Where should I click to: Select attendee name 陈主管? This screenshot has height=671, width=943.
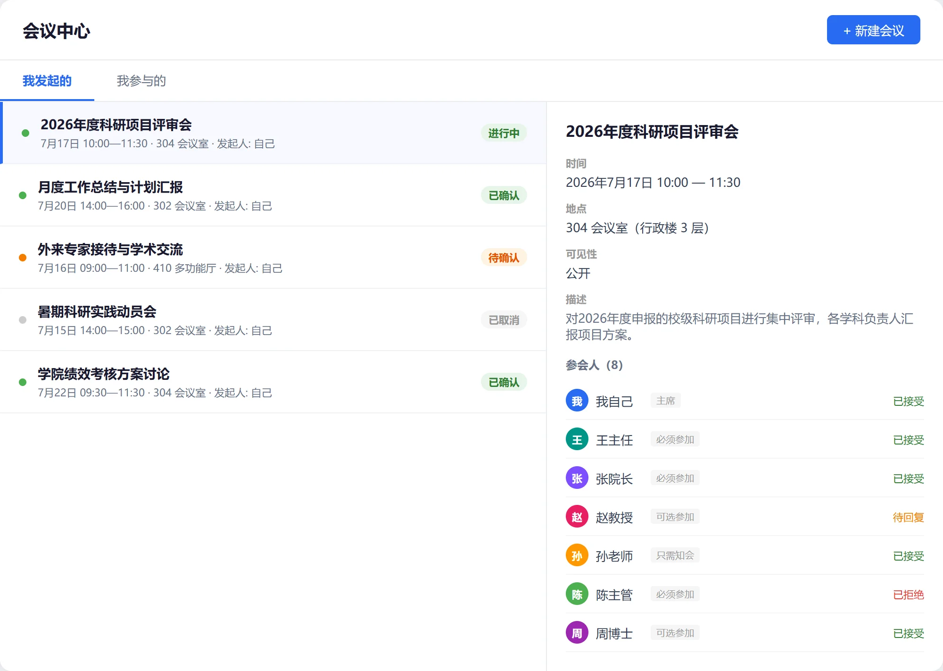click(x=614, y=595)
